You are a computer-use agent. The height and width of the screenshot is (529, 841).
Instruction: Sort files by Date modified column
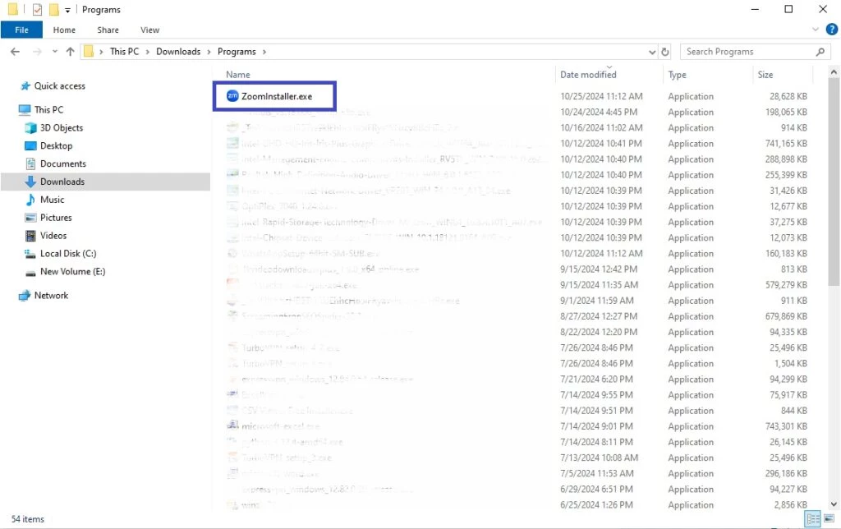point(588,75)
